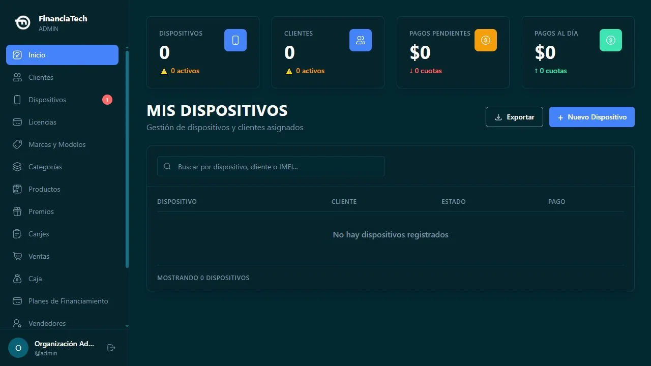651x366 pixels.
Task: Click the sidebar scroll down arrow
Action: coord(127,326)
